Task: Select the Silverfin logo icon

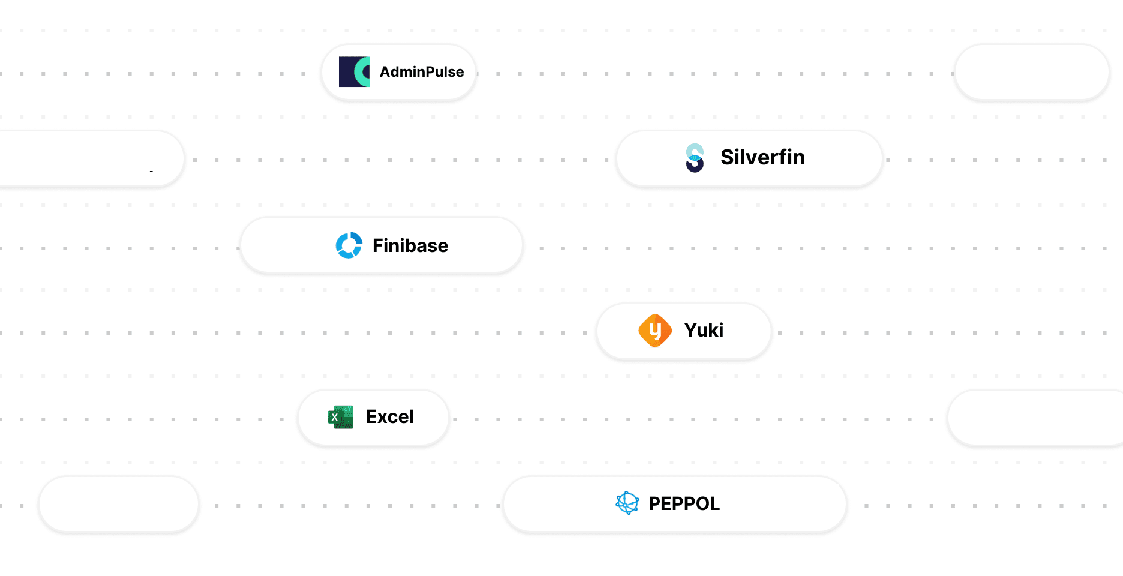Action: coord(695,158)
